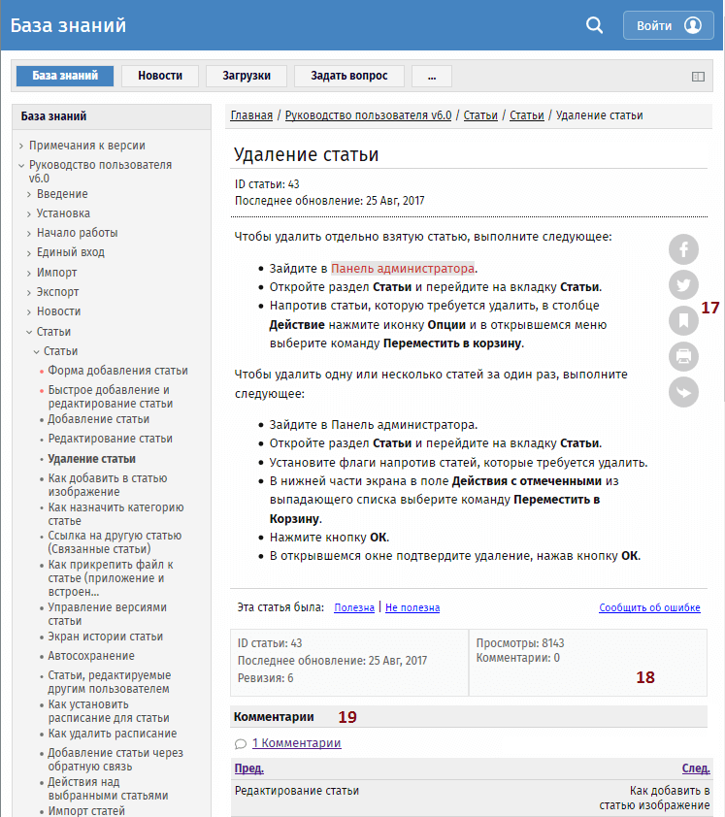Viewport: 725px width, 817px height.
Task: Share article on Twitter
Action: (x=683, y=284)
